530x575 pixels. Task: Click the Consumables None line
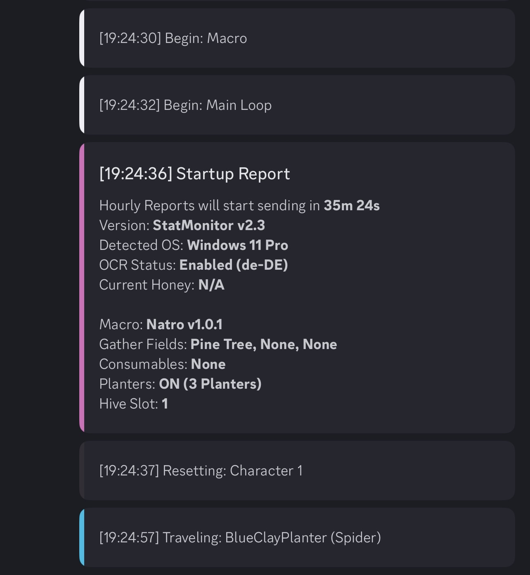162,364
